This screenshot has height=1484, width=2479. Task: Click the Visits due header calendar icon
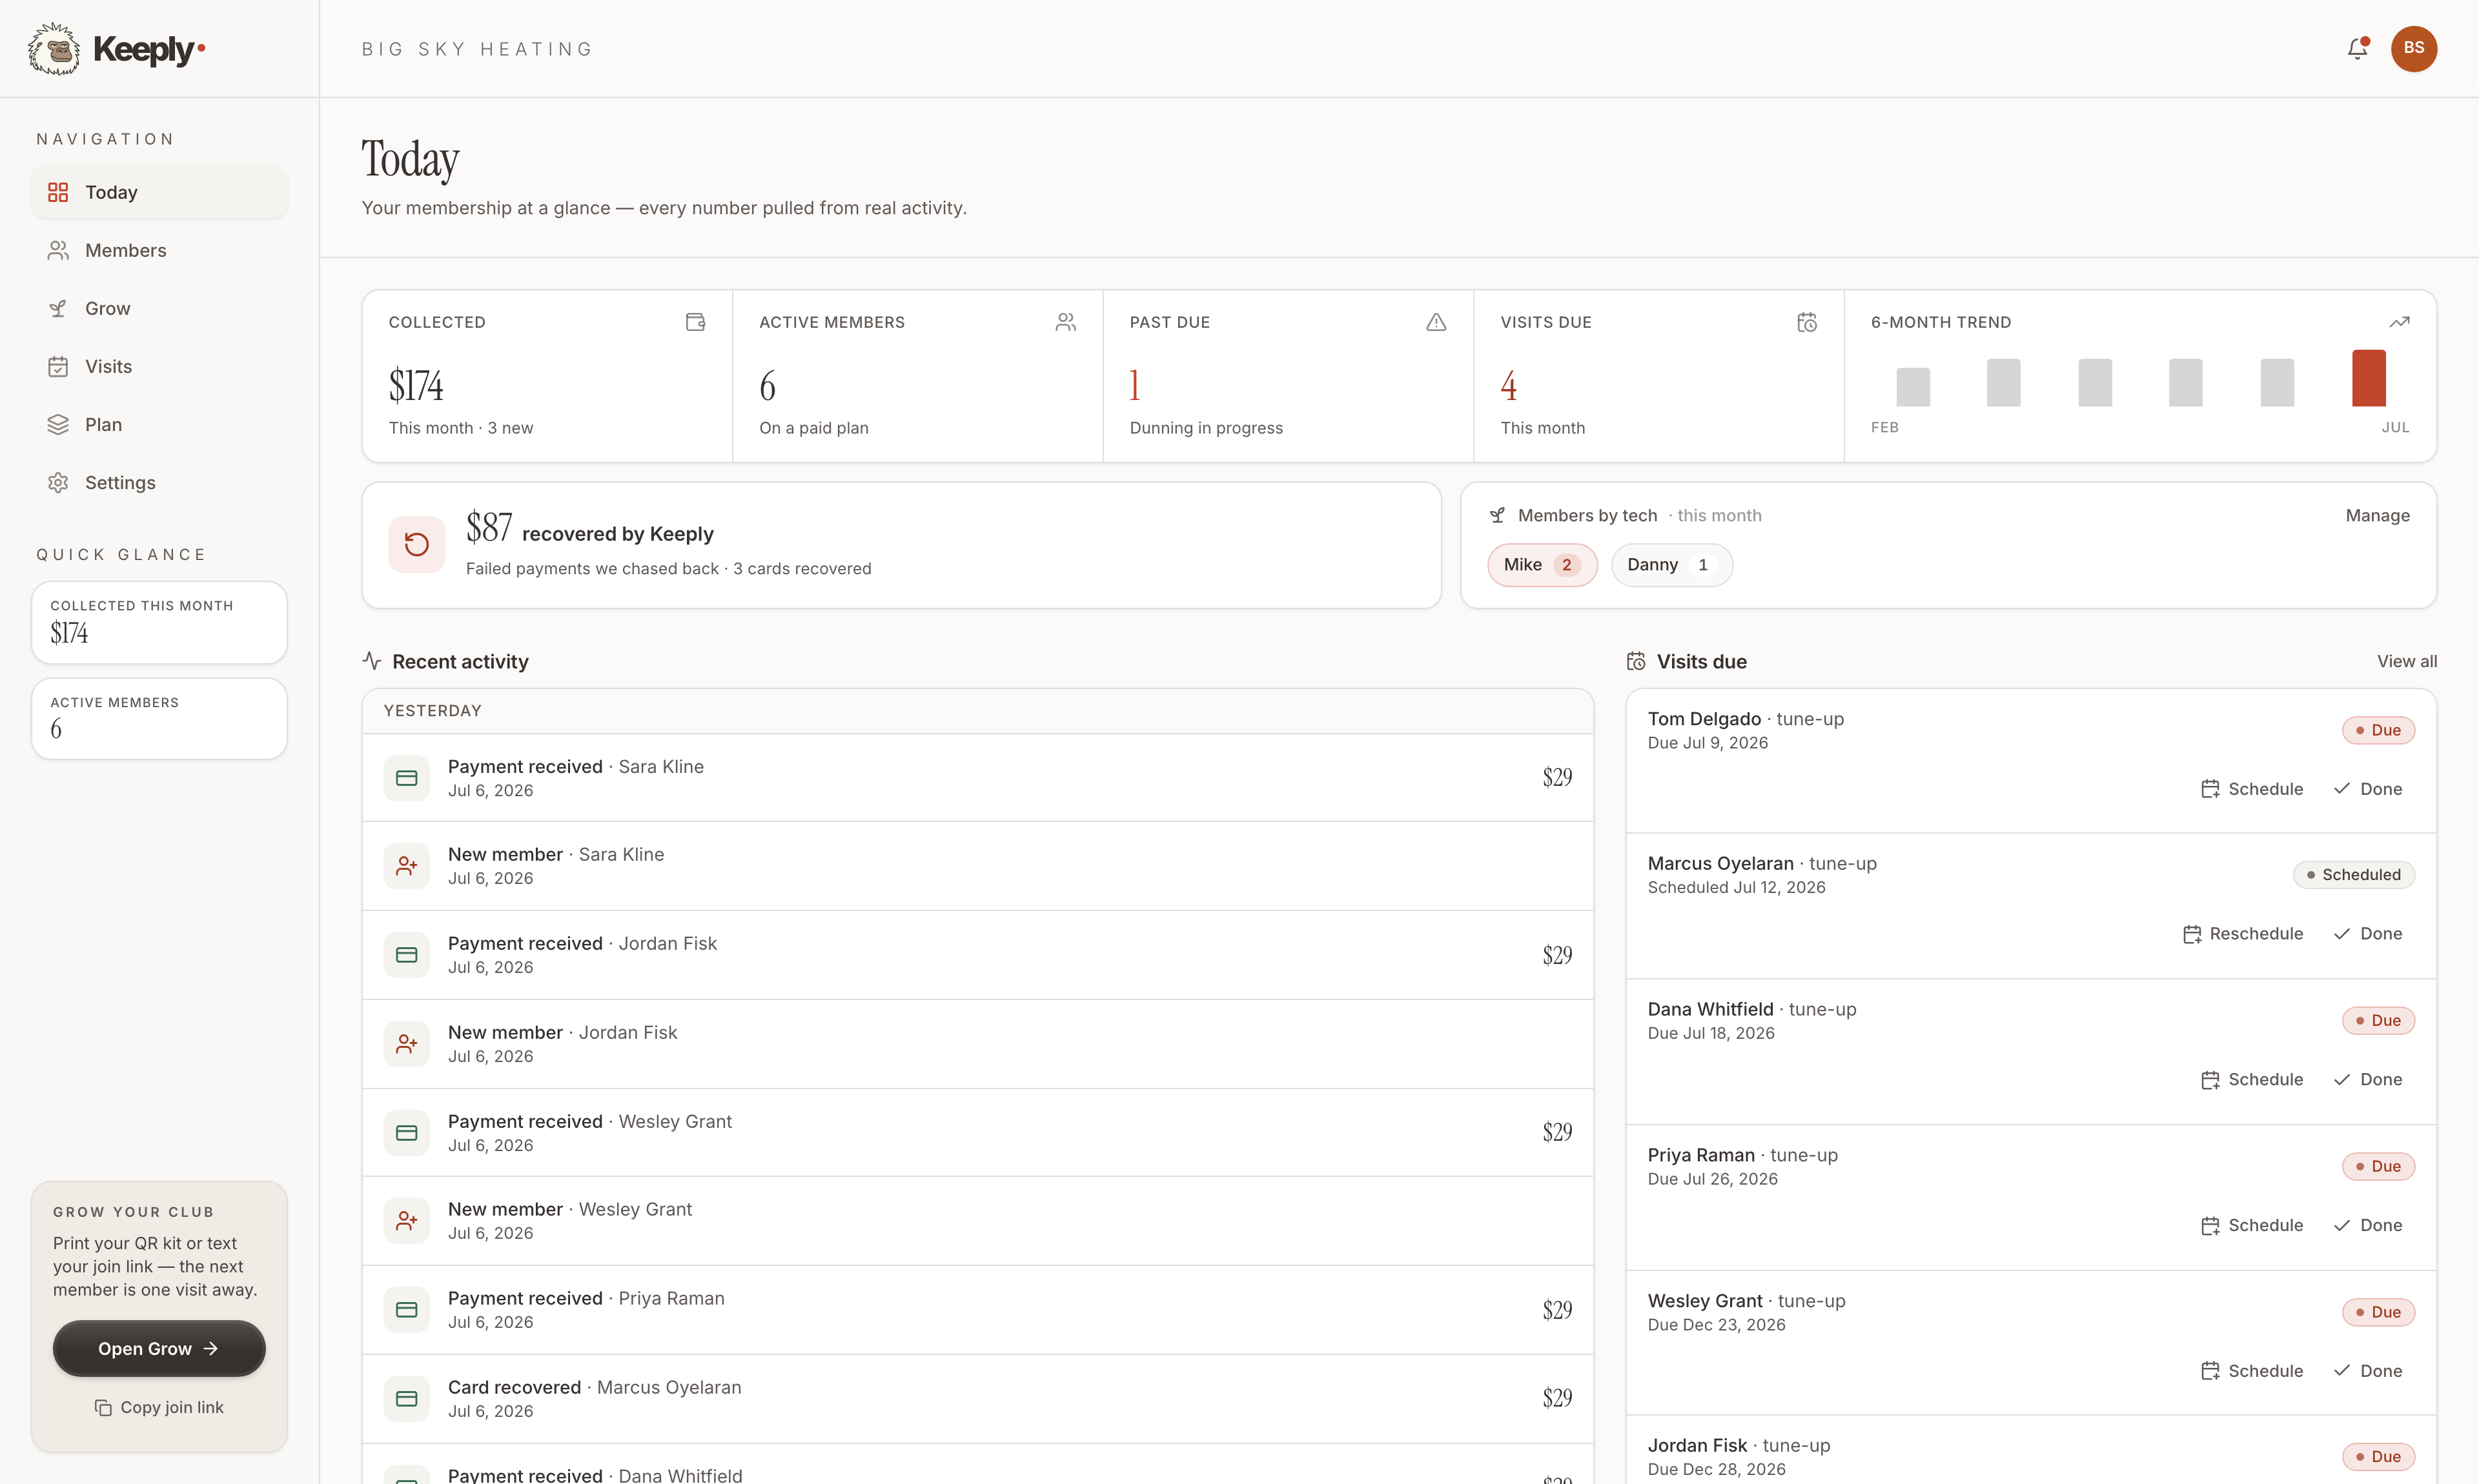click(x=1636, y=661)
